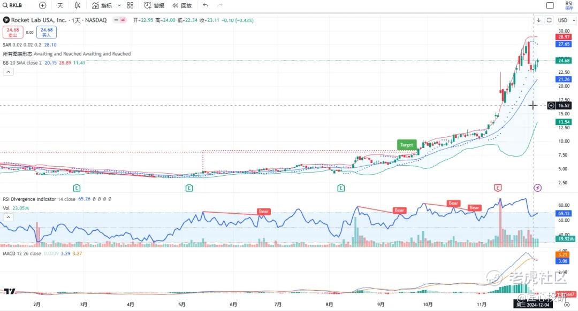Image resolution: width=578 pixels, height=311 pixels.
Task: Select the Vol 23.05M legend
Action: point(16,208)
